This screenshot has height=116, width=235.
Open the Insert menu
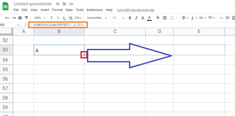(45, 10)
